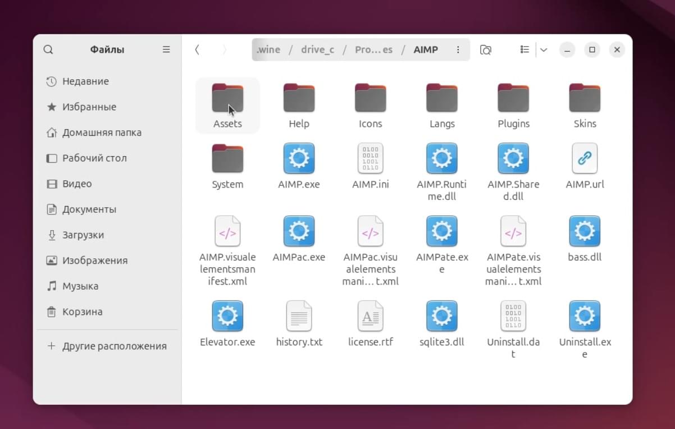Click the folder search button in toolbar
This screenshot has height=429, width=675.
[x=486, y=49]
